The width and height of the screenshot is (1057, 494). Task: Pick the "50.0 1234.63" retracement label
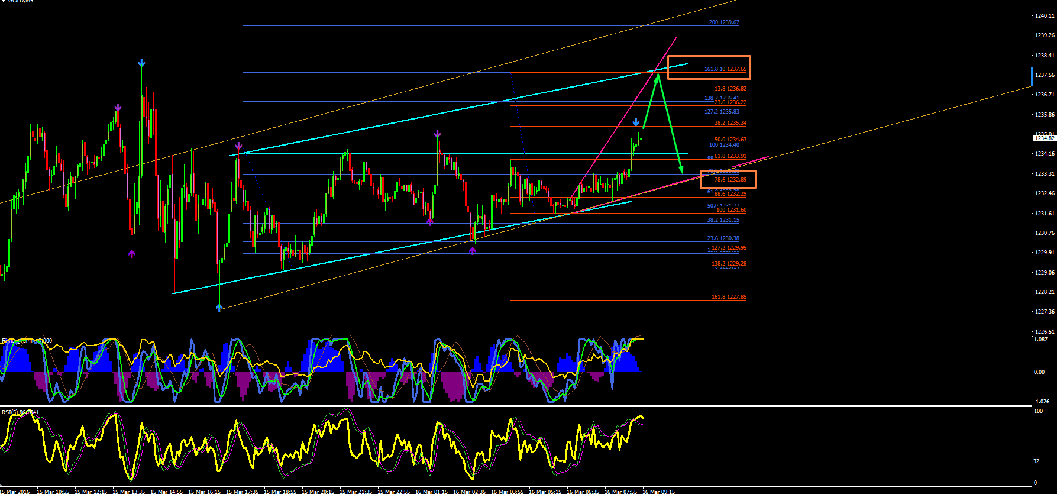(730, 140)
